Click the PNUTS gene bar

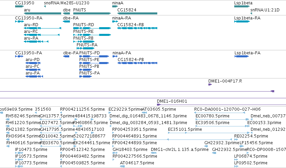[92, 13]
